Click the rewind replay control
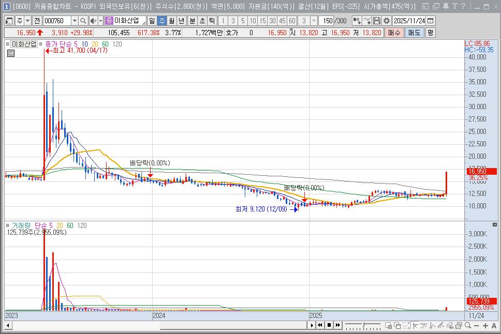The height and width of the screenshot is (334, 501). click(x=320, y=325)
